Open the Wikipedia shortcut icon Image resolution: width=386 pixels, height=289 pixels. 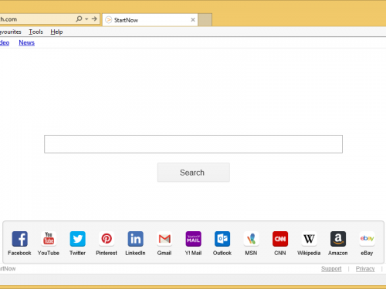[309, 239]
